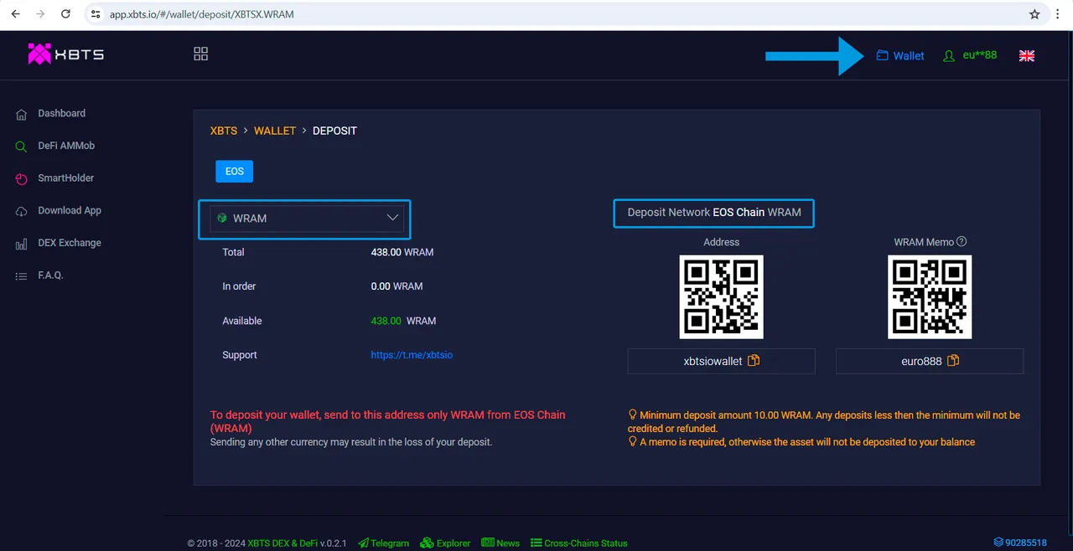Screen dimensions: 1073x551
Task: Open News link in footer
Action: (501, 543)
